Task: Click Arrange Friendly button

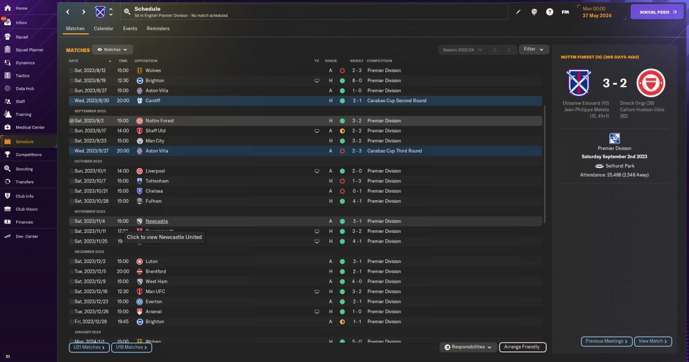Action: [523, 347]
